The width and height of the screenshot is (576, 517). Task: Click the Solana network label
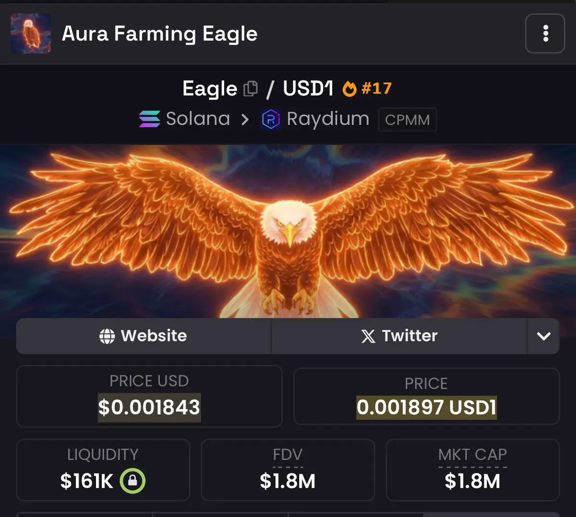coord(198,118)
